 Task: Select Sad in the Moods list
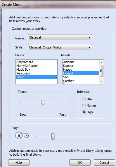click(81, 77)
